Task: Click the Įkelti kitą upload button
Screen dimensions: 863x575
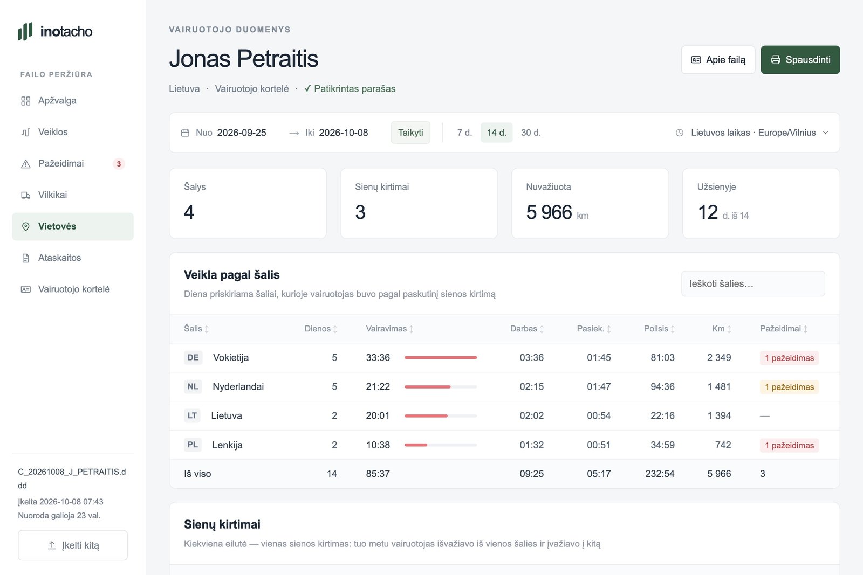Action: tap(73, 545)
